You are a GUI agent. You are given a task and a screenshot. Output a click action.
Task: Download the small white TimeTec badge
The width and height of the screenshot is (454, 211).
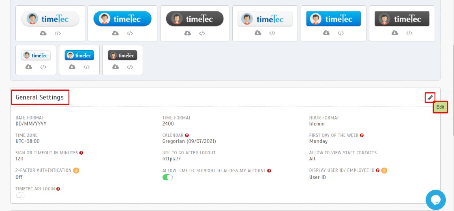pos(29,67)
